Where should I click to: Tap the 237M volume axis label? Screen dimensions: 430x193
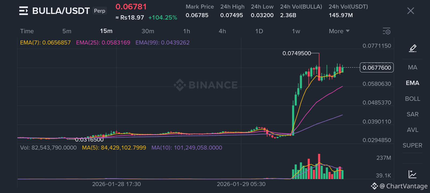point(384,158)
